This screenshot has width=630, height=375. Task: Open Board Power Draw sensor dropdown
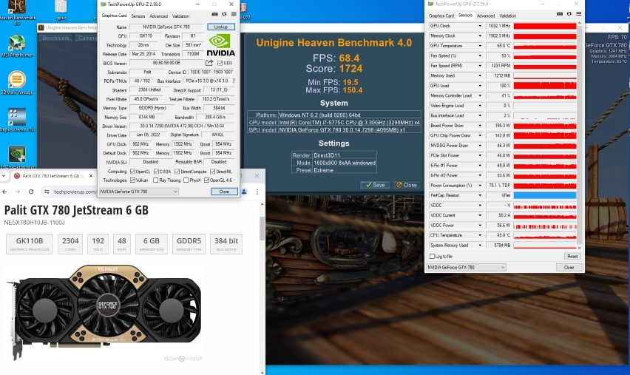(480, 126)
